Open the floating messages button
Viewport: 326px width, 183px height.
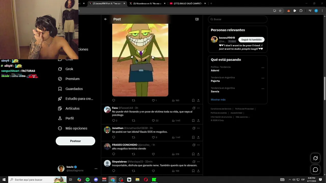pos(315,170)
